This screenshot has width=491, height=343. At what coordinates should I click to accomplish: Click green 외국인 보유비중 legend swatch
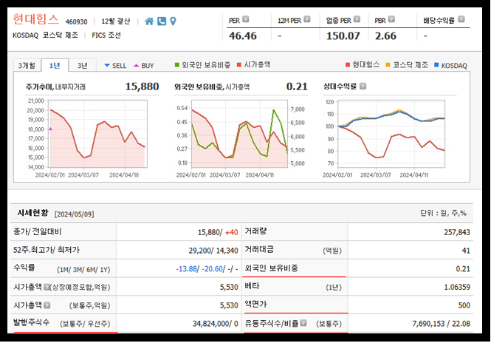(x=177, y=65)
